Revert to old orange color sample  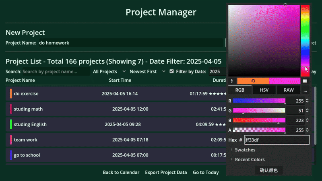point(253,81)
